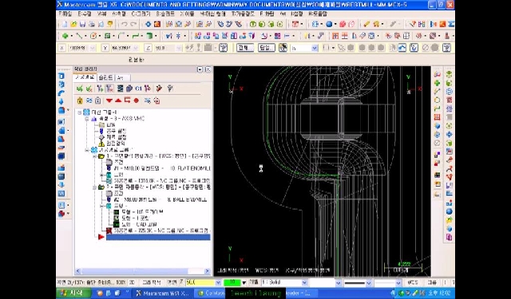Viewport: 511px width, 299px height.
Task: Toggle the 2D/3D construction mode button
Action: click(x=133, y=282)
